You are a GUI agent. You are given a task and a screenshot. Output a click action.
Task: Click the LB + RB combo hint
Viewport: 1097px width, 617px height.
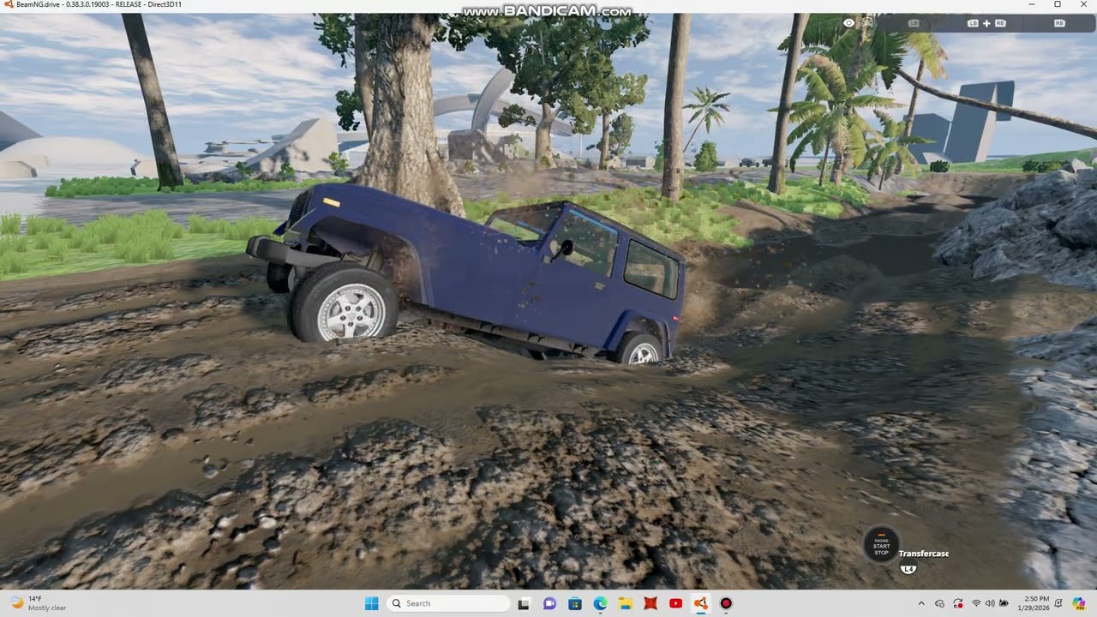(986, 23)
